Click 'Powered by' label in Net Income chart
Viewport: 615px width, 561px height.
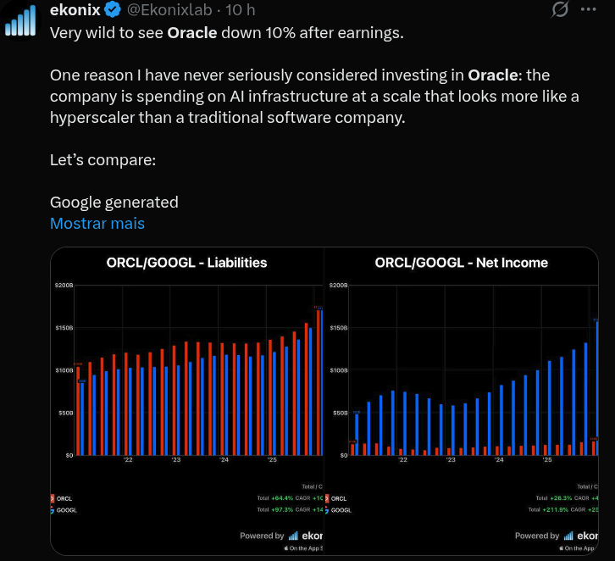pos(537,536)
